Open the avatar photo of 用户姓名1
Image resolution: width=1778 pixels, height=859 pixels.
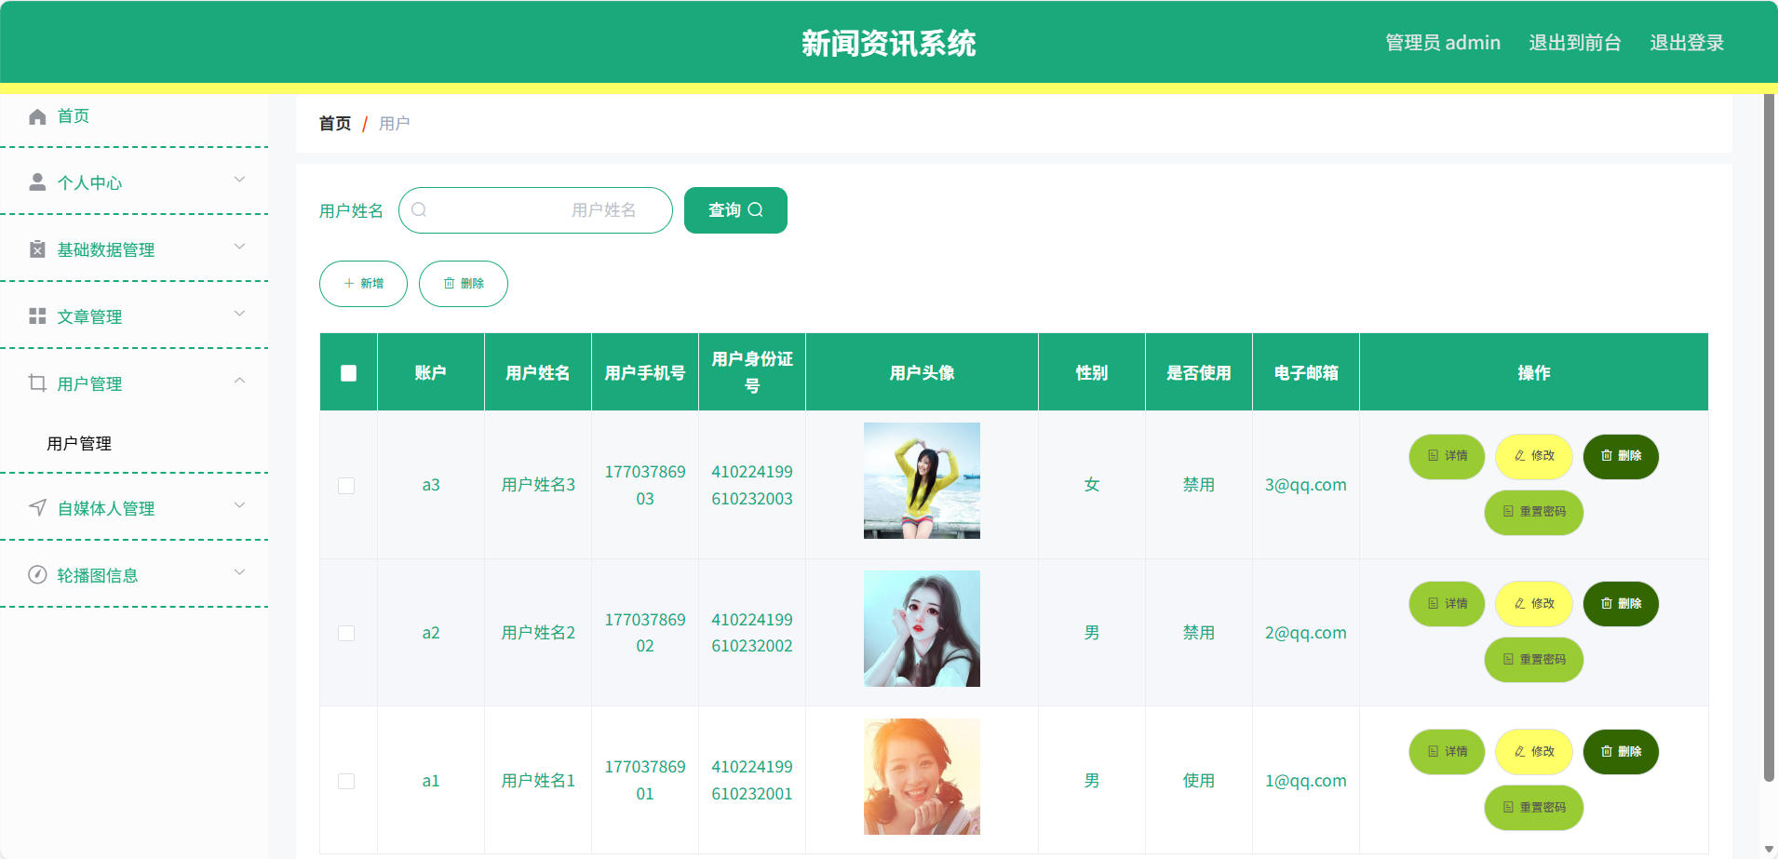tap(922, 777)
